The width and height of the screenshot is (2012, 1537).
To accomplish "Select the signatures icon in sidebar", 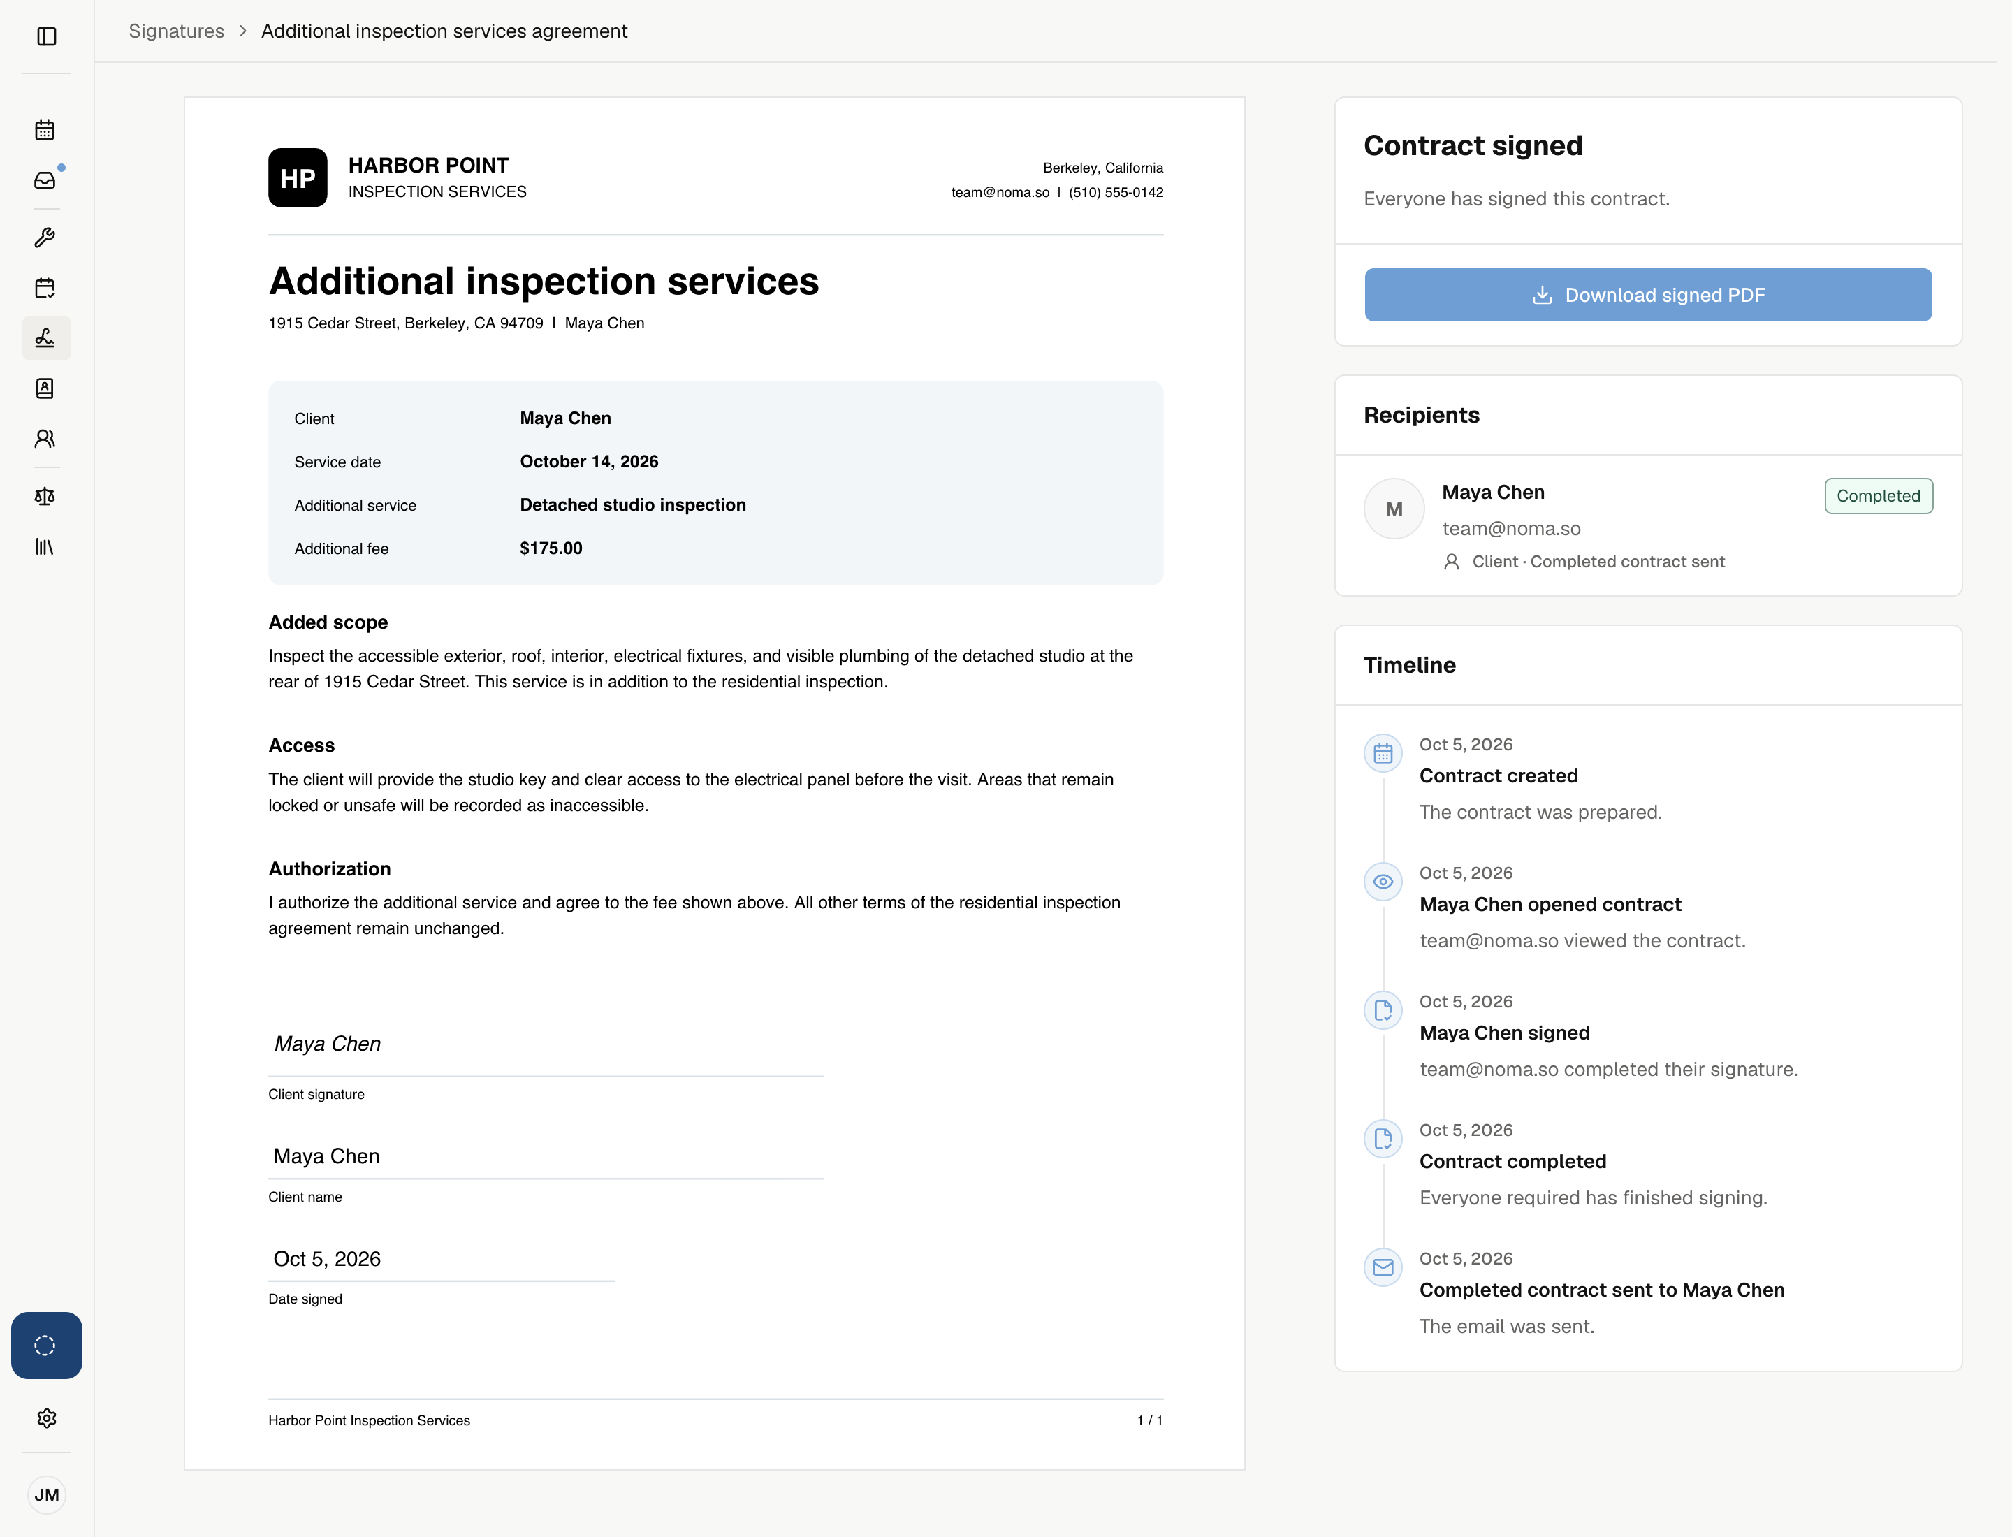I will click(x=45, y=339).
